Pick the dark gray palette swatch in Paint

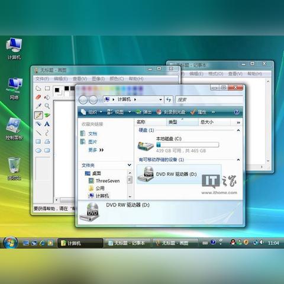tap(72, 88)
